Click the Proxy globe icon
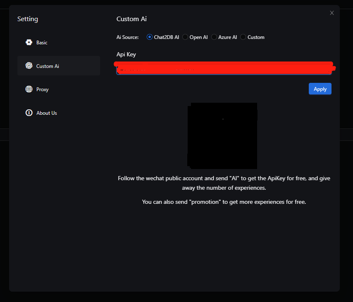The height and width of the screenshot is (302, 353). 29,89
